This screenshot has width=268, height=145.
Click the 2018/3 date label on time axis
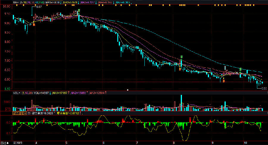click(x=18, y=143)
